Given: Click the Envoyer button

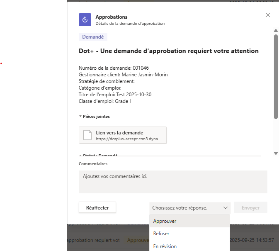Looking at the screenshot, I should pyautogui.click(x=250, y=207).
